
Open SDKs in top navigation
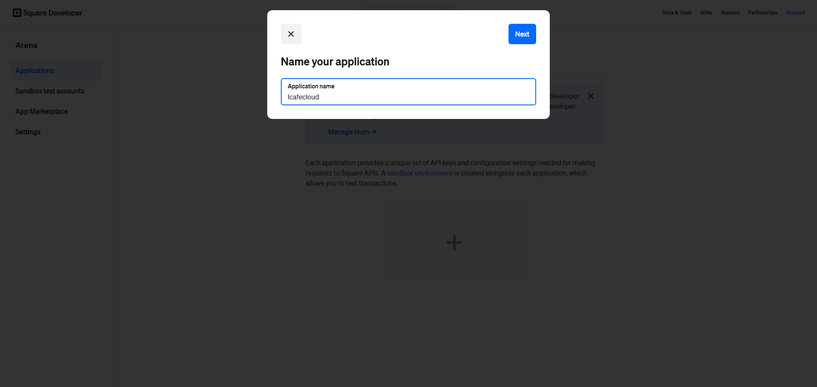tap(706, 13)
